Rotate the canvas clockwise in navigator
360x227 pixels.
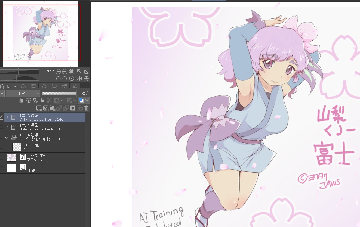point(65,79)
